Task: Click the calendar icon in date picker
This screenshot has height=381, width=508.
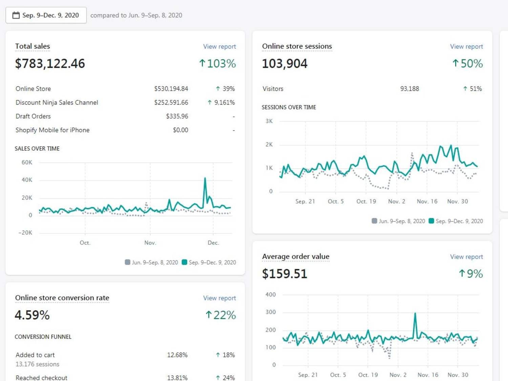Action: click(16, 15)
